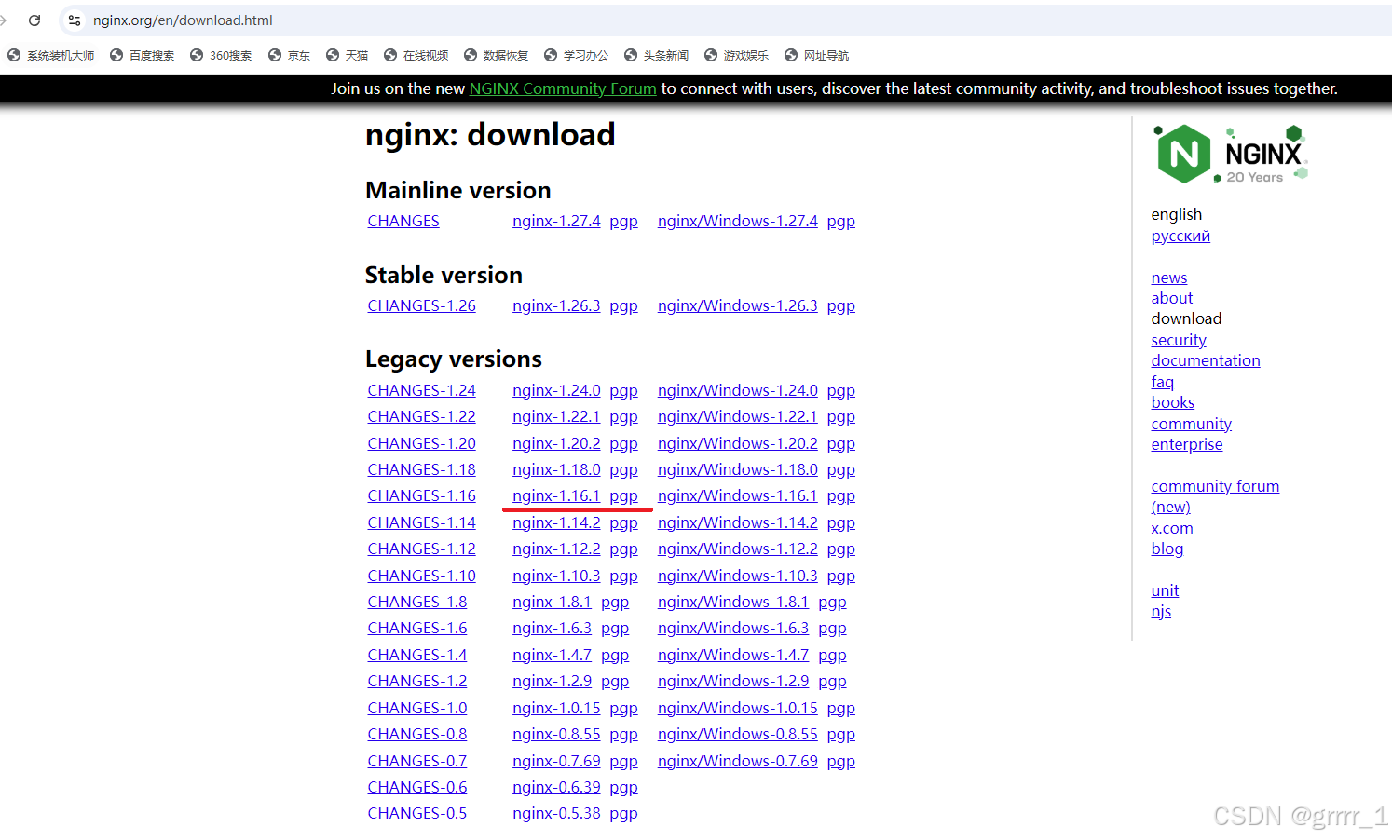Open CHANGES-1.12 link
The image size is (1392, 840).
click(x=421, y=549)
